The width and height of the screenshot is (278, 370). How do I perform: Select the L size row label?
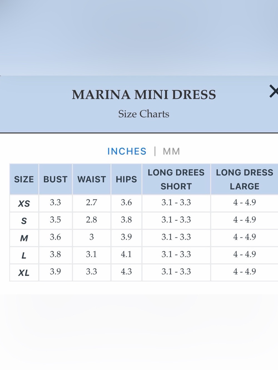[24, 255]
